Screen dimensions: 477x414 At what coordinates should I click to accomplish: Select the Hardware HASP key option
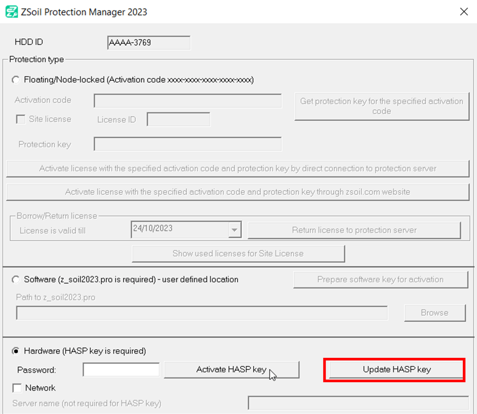(x=16, y=351)
